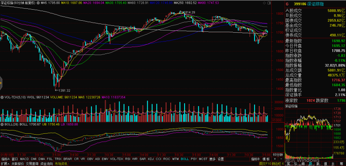Click stock code 399106
Image resolution: width=346 pixels, height=166 pixels.
pos(300,4)
